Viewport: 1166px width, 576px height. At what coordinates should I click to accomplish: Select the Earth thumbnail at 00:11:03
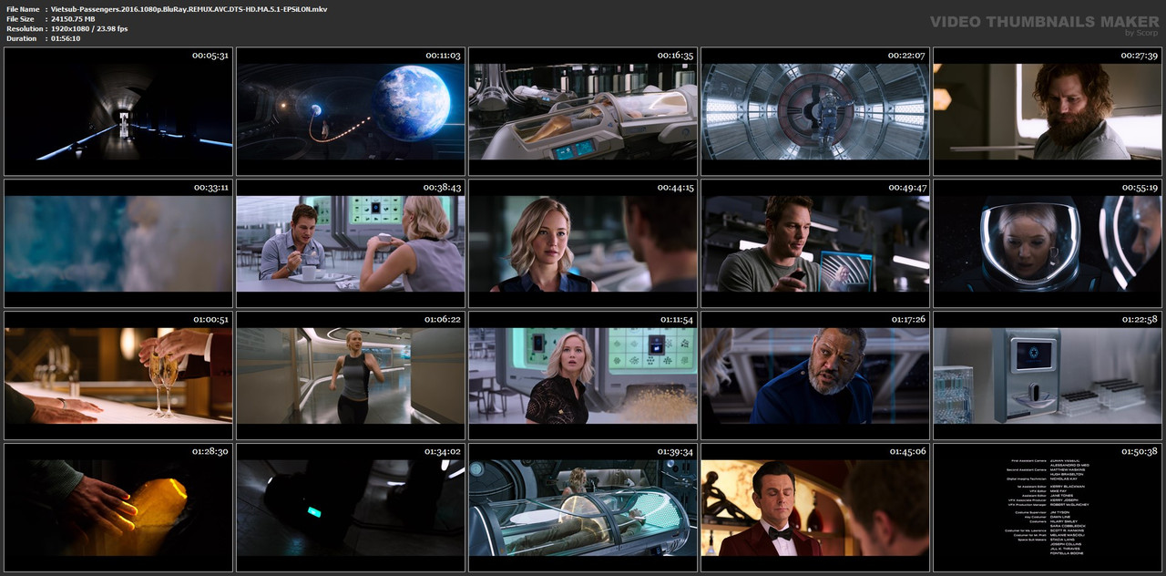click(x=351, y=111)
